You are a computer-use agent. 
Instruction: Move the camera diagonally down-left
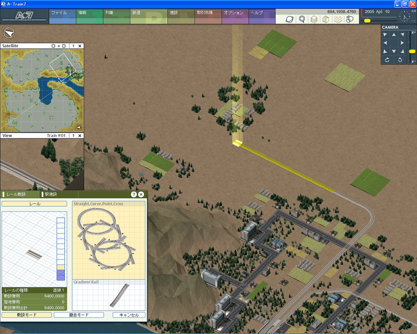[385, 51]
